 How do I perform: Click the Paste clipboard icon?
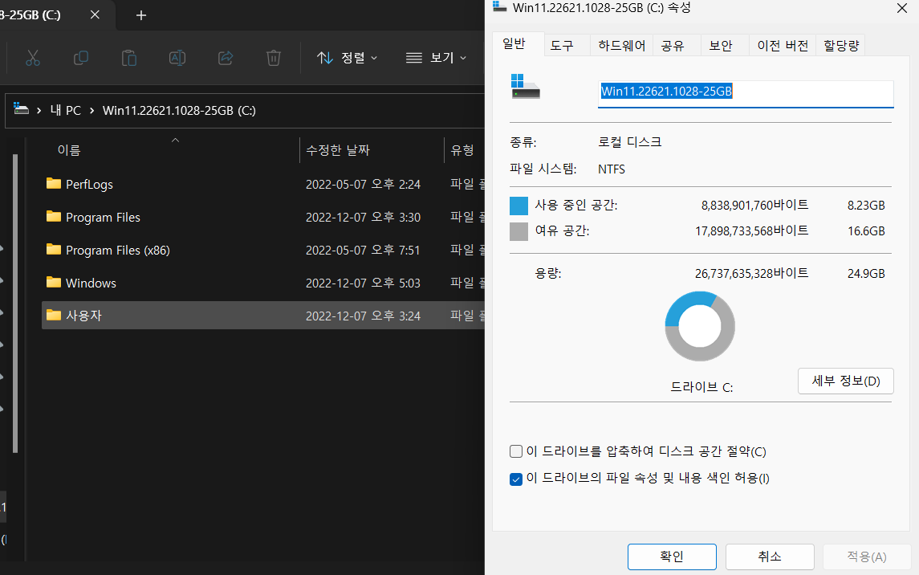tap(129, 58)
